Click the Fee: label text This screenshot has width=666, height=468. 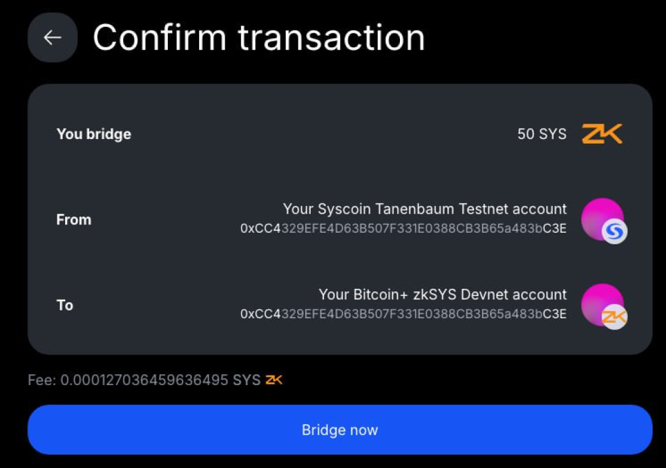point(42,380)
